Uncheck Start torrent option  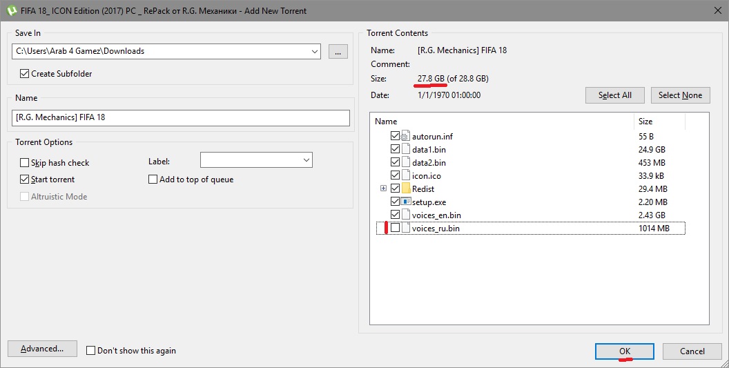point(25,179)
